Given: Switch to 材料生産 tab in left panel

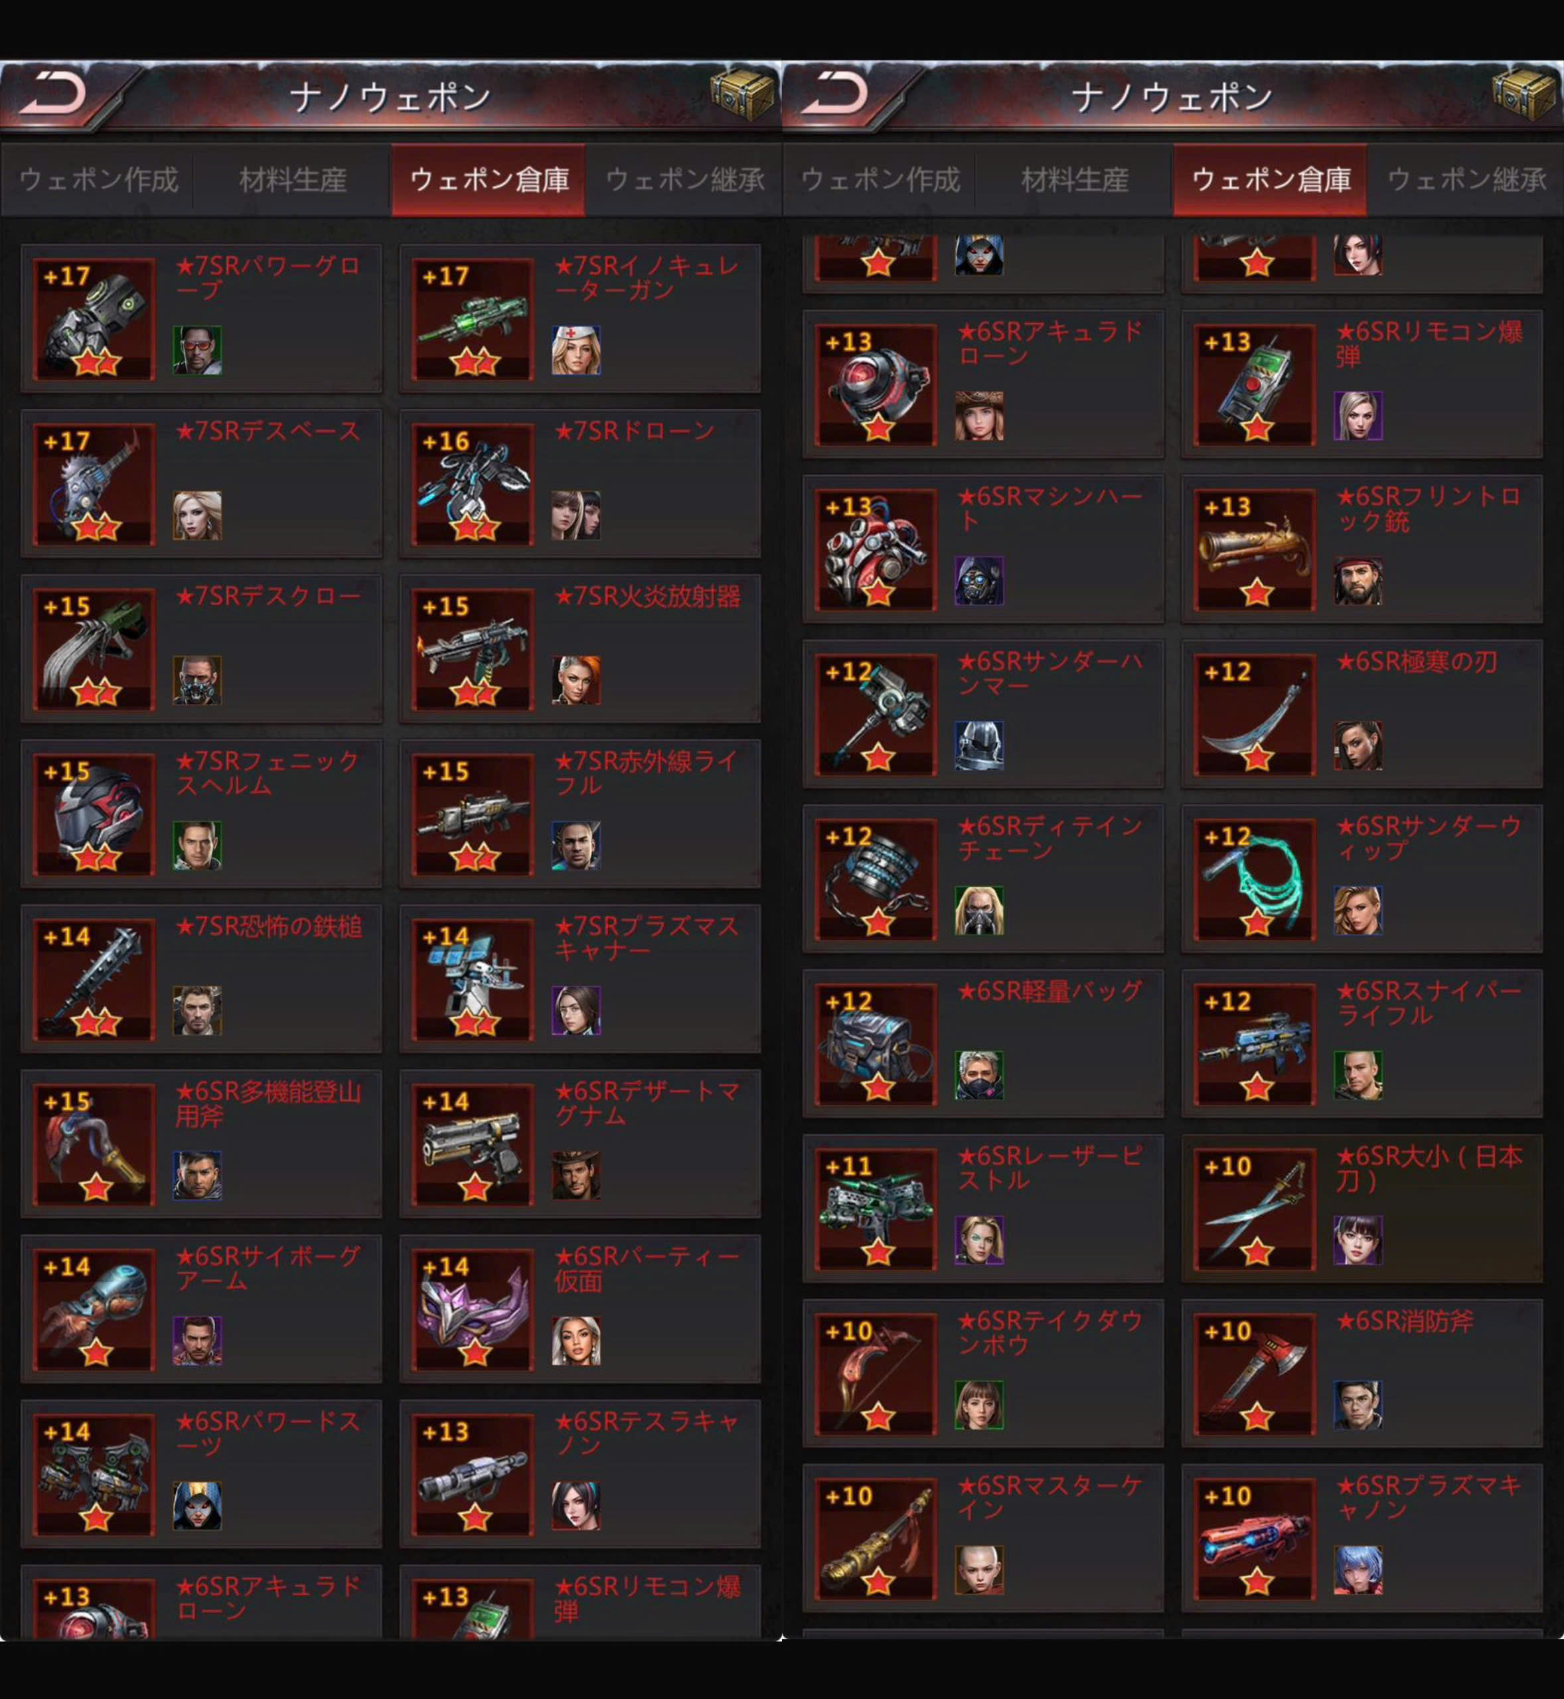Looking at the screenshot, I should [x=293, y=179].
